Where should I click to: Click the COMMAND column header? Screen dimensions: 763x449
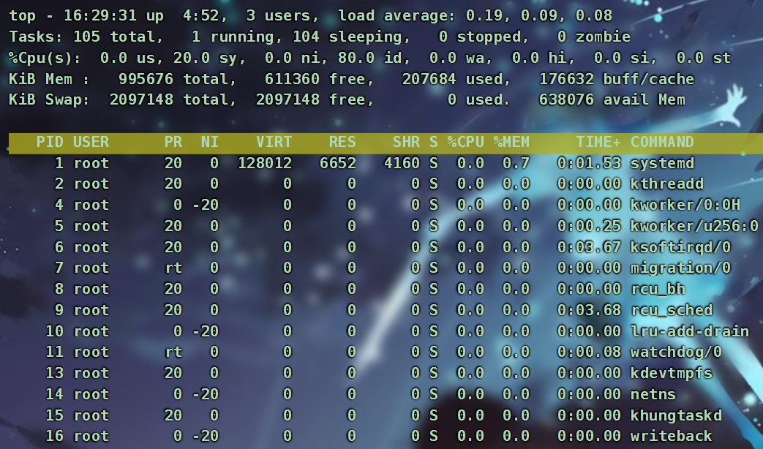coord(662,143)
